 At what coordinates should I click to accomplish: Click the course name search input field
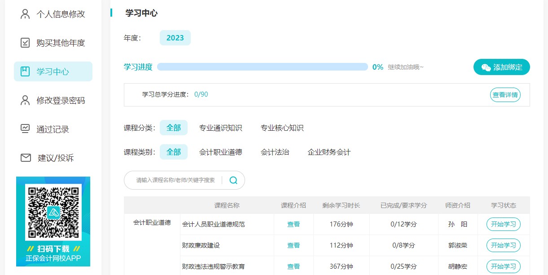click(x=175, y=180)
